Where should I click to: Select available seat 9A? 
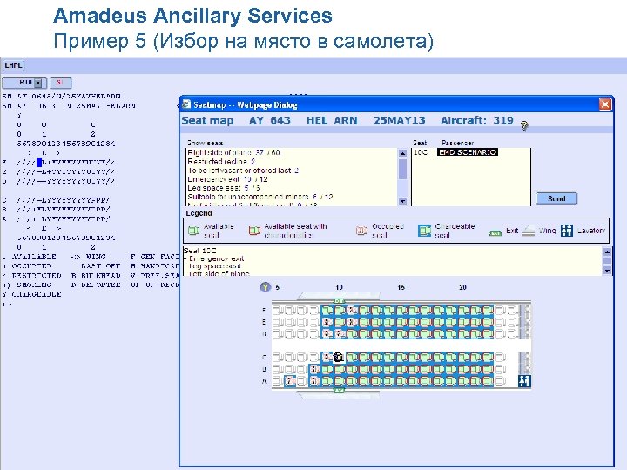(327, 381)
